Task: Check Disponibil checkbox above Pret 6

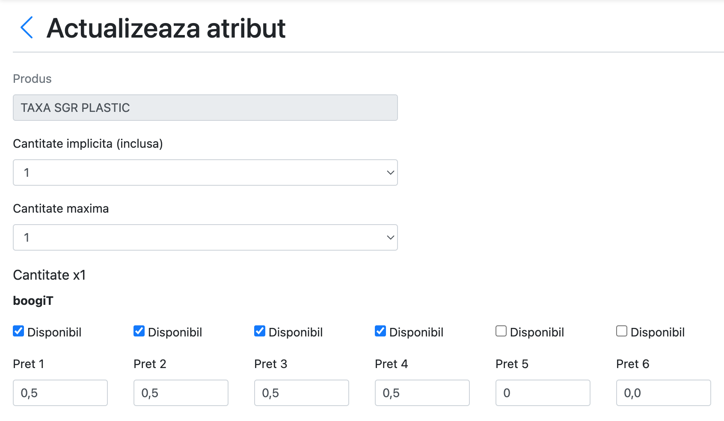Action: coord(622,331)
